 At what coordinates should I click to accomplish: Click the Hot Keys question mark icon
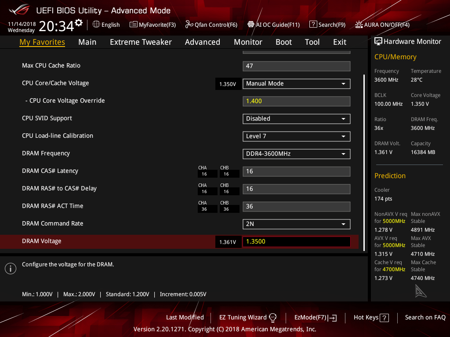click(384, 318)
